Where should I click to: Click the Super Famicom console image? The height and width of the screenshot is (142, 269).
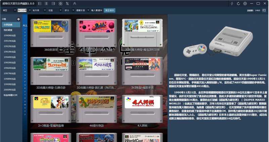coord(218,42)
